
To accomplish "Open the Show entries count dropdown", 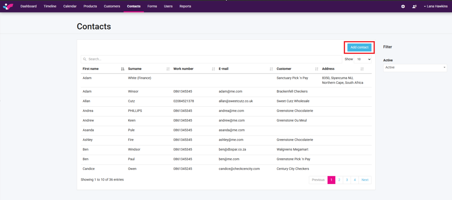I will pyautogui.click(x=363, y=59).
